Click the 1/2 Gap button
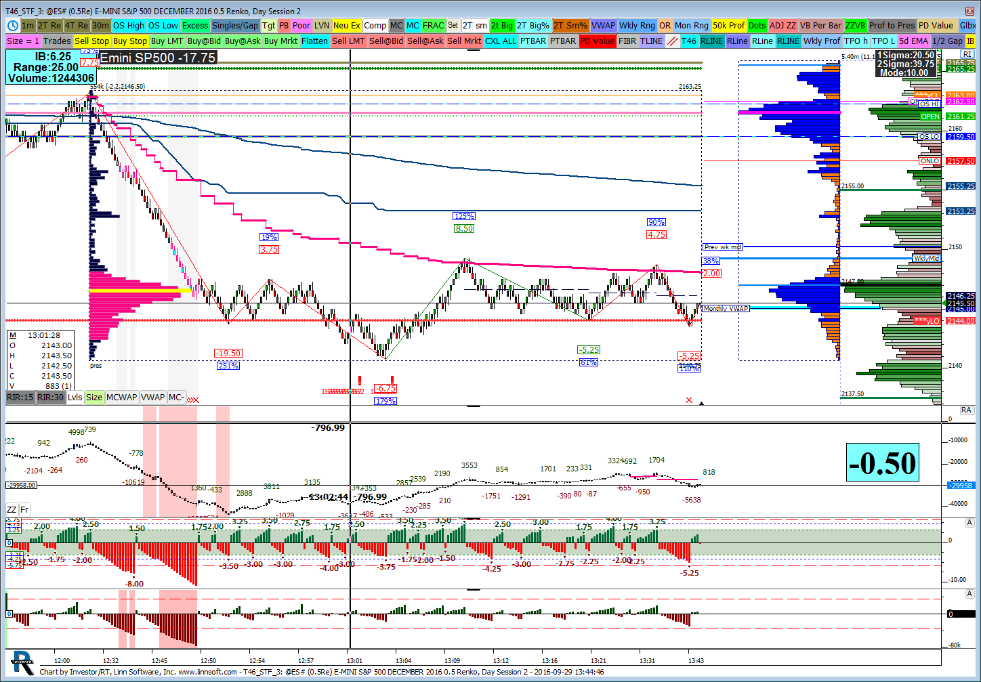981x682 pixels. [948, 41]
